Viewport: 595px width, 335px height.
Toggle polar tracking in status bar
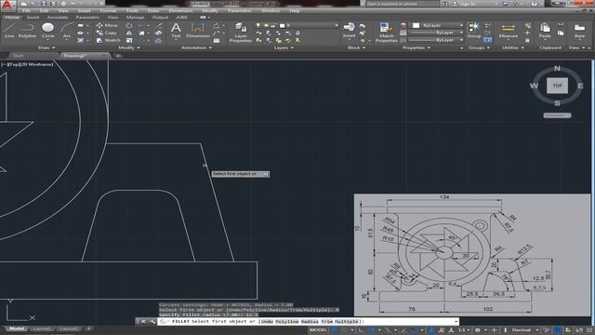click(371, 329)
